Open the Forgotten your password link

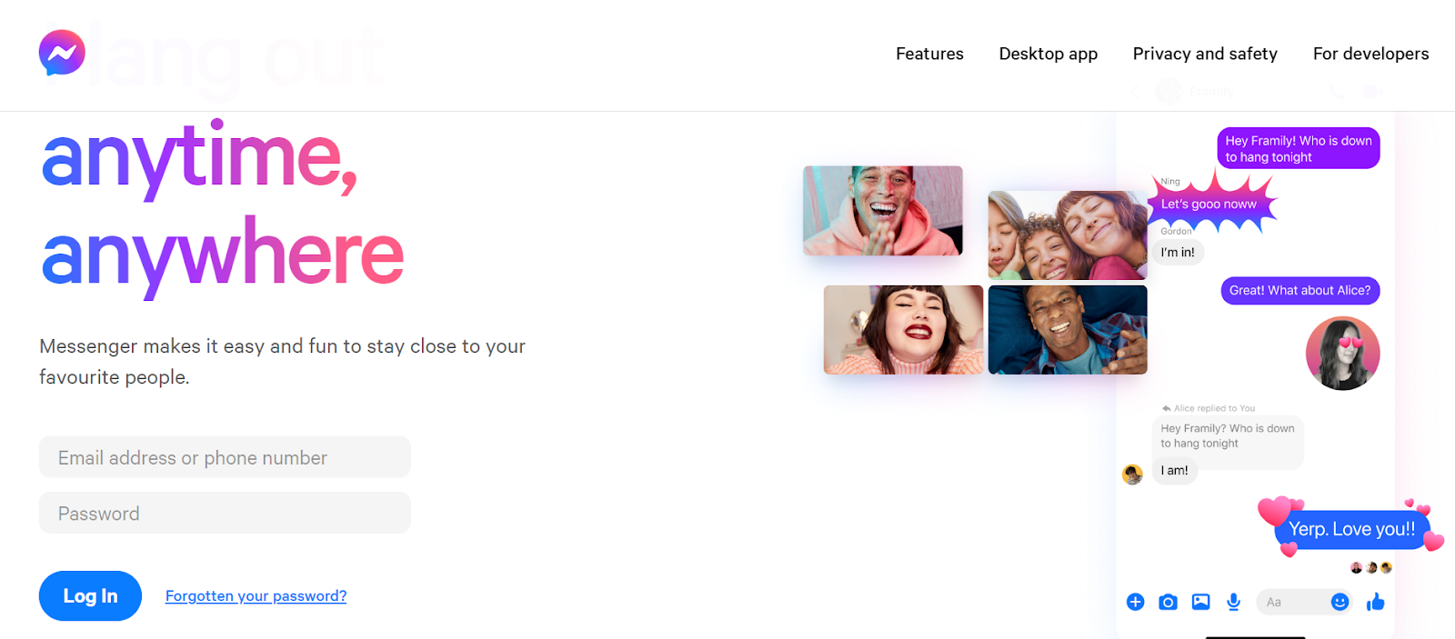pos(256,596)
